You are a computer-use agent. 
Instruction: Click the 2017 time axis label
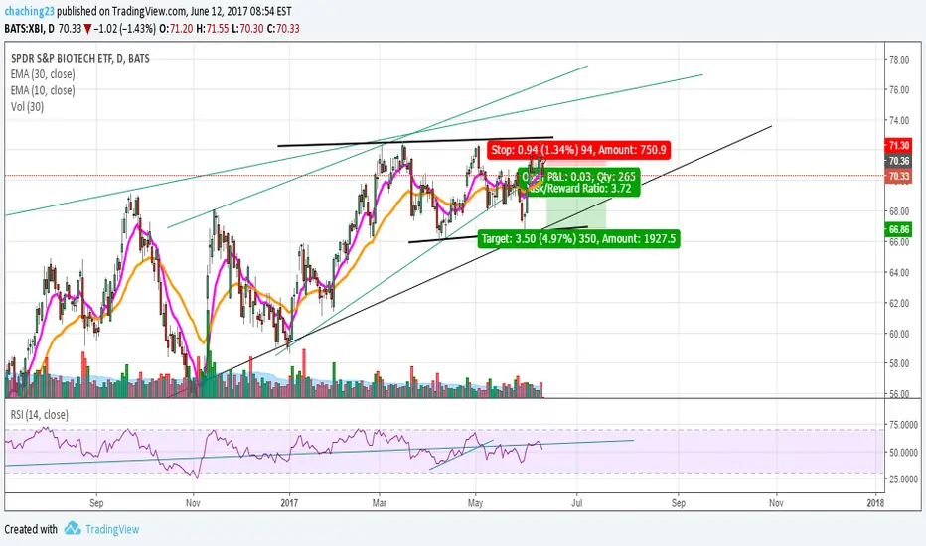(289, 503)
